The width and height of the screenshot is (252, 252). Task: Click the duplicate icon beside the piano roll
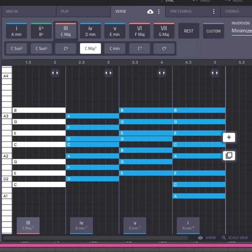(x=229, y=156)
